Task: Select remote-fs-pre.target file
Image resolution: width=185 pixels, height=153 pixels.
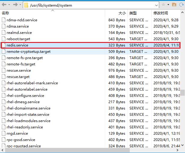Action: coord(25,58)
